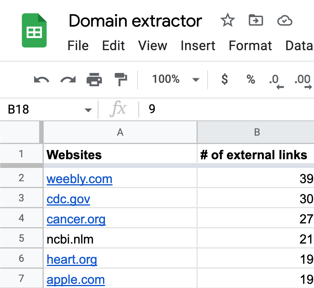Image resolution: width=314 pixels, height=288 pixels.
Task: Expand the name box dropdown
Action: tap(88, 109)
